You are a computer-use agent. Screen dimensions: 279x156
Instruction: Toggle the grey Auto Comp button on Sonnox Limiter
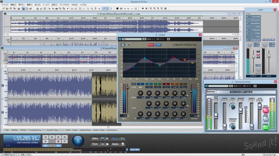[x=265, y=119]
